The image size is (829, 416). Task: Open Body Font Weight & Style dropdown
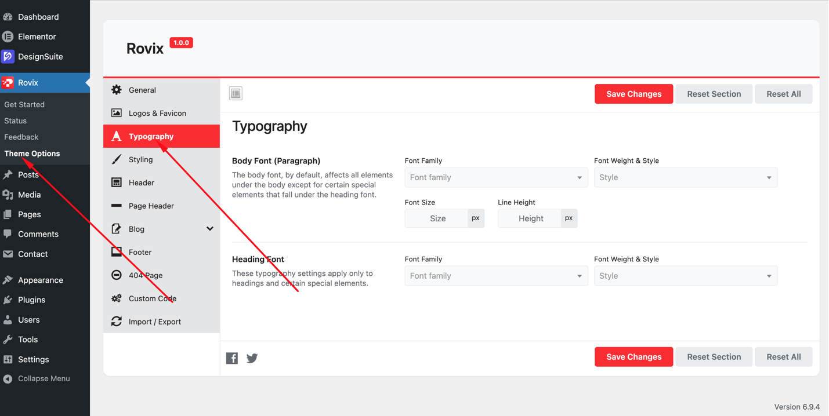click(x=686, y=177)
